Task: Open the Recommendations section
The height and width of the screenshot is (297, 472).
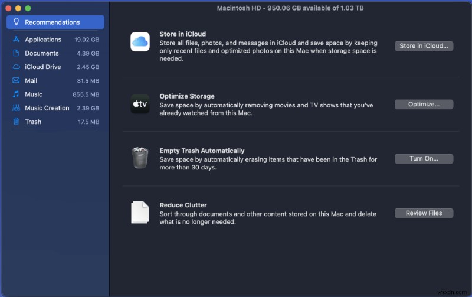Action: [55, 22]
